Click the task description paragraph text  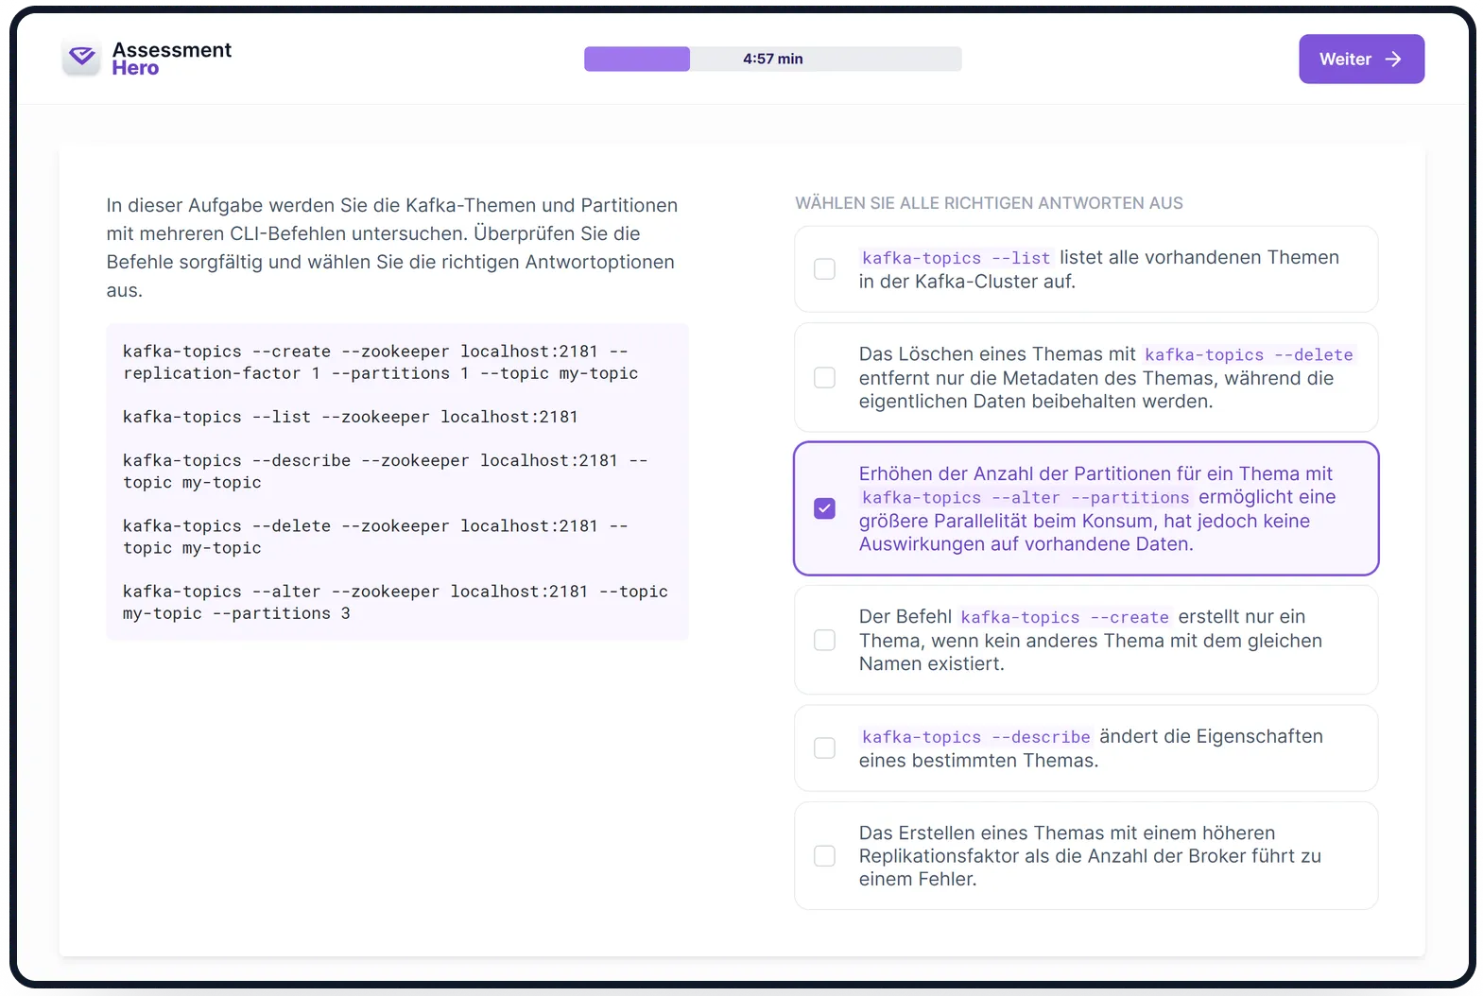point(391,248)
